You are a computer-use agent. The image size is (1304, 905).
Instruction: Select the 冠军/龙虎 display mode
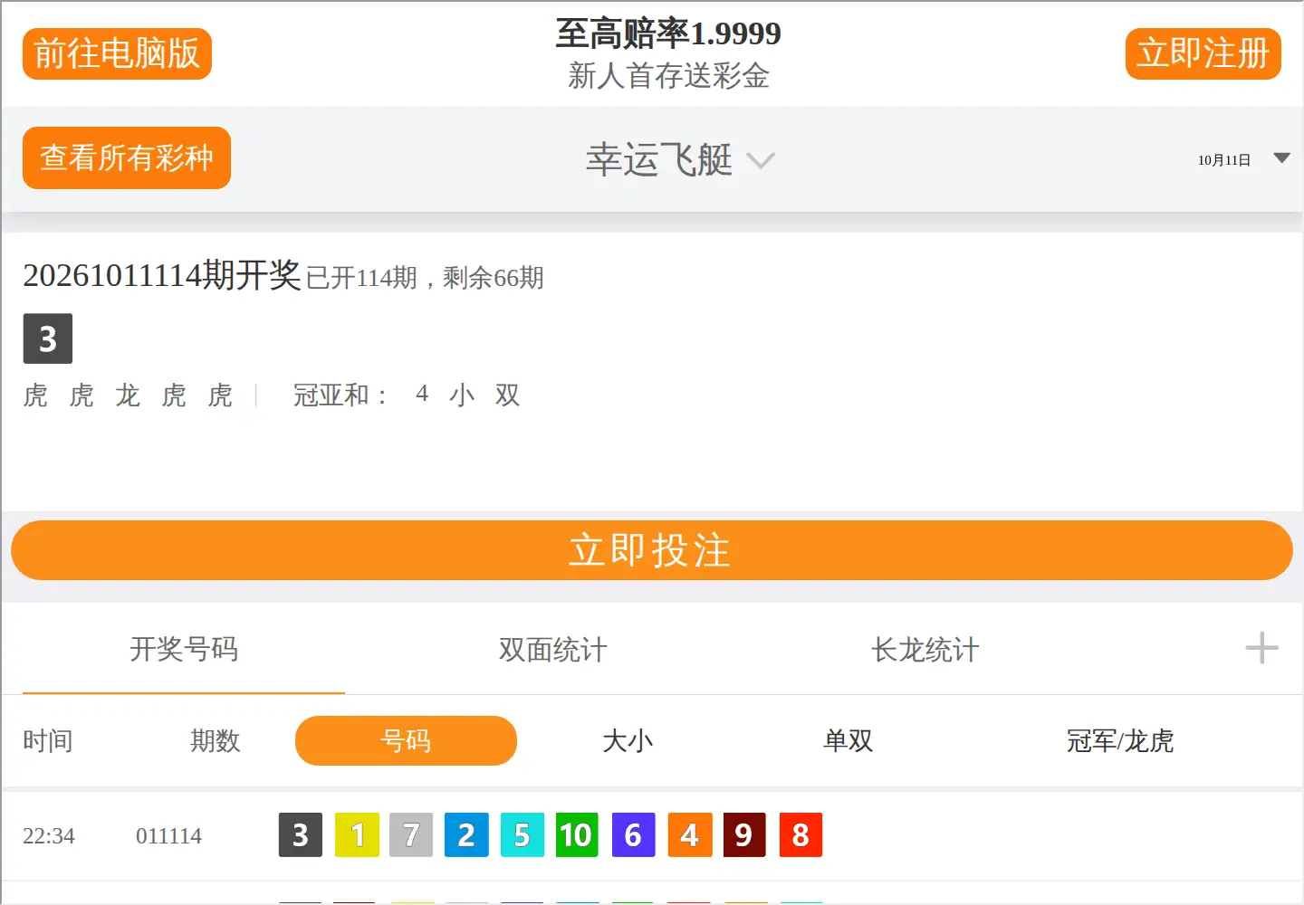pos(1119,740)
